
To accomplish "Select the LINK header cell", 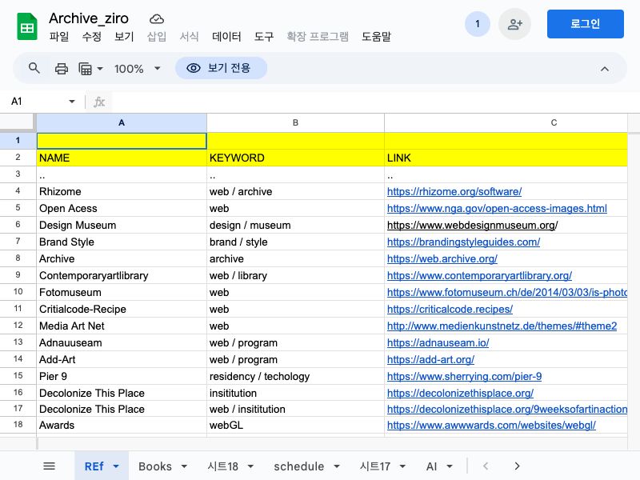I will point(506,158).
